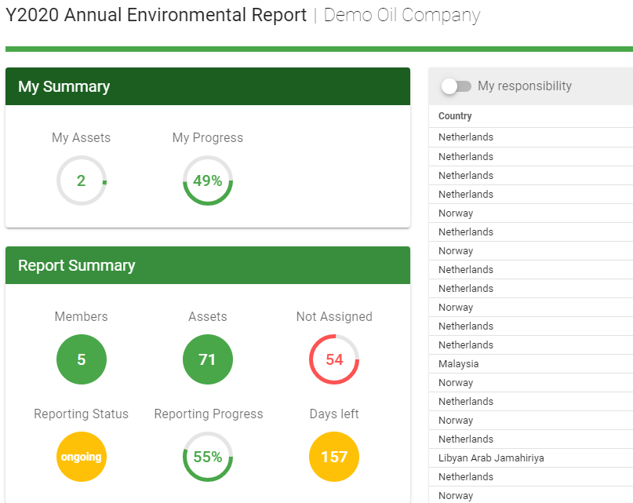Viewport: 633px width, 503px height.
Task: Click the Y2020 Annual Environmental Report title
Action: (x=156, y=15)
